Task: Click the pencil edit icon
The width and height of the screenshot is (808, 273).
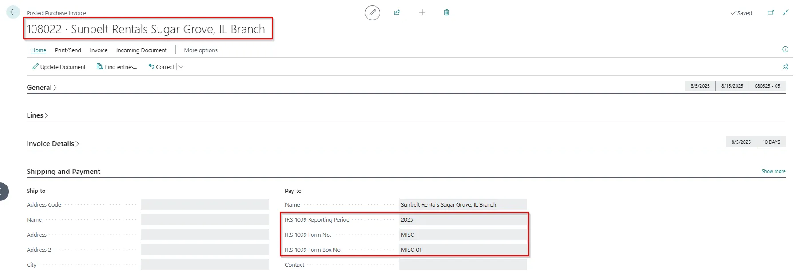Action: click(x=372, y=13)
